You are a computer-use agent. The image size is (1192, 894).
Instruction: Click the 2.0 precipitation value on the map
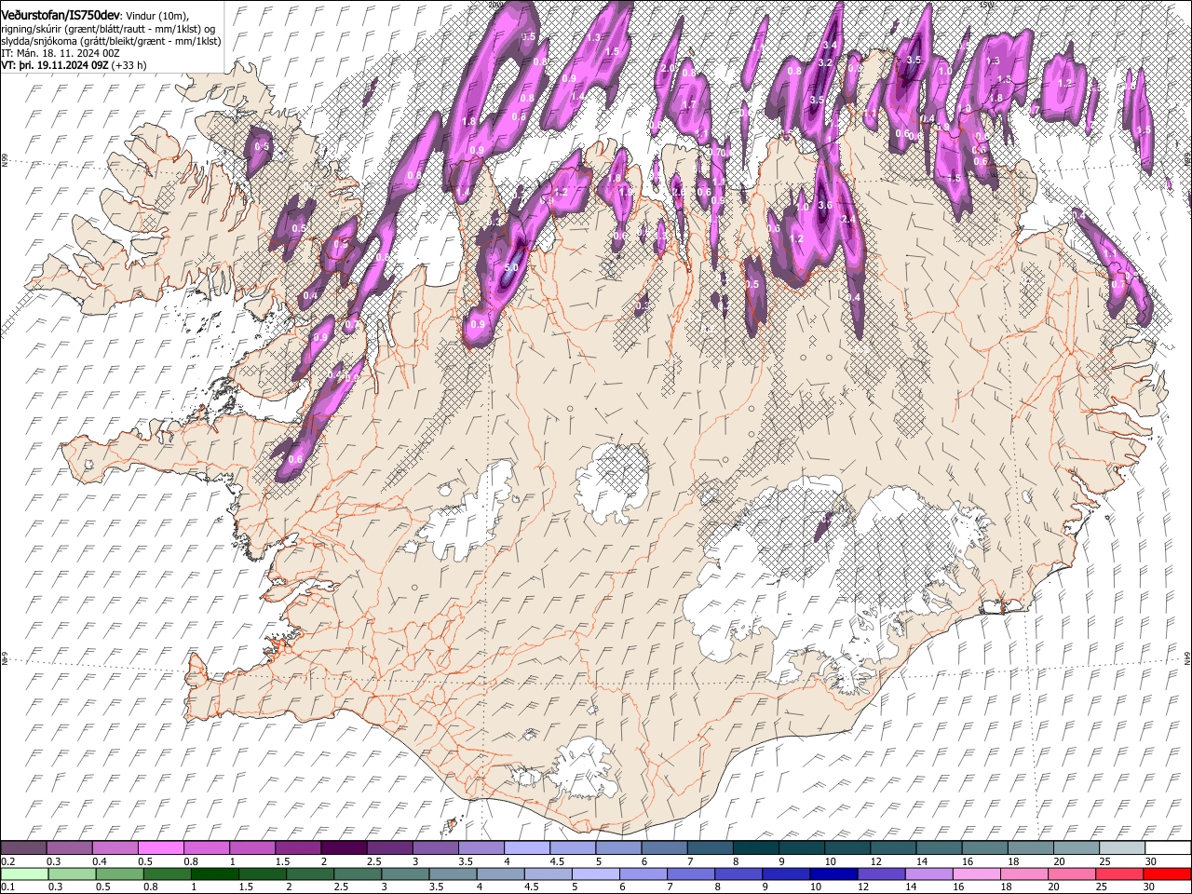pyautogui.click(x=667, y=68)
